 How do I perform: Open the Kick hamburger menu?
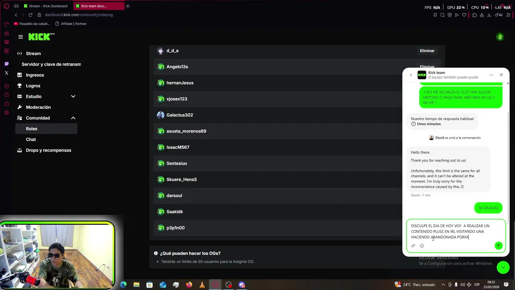(21, 37)
